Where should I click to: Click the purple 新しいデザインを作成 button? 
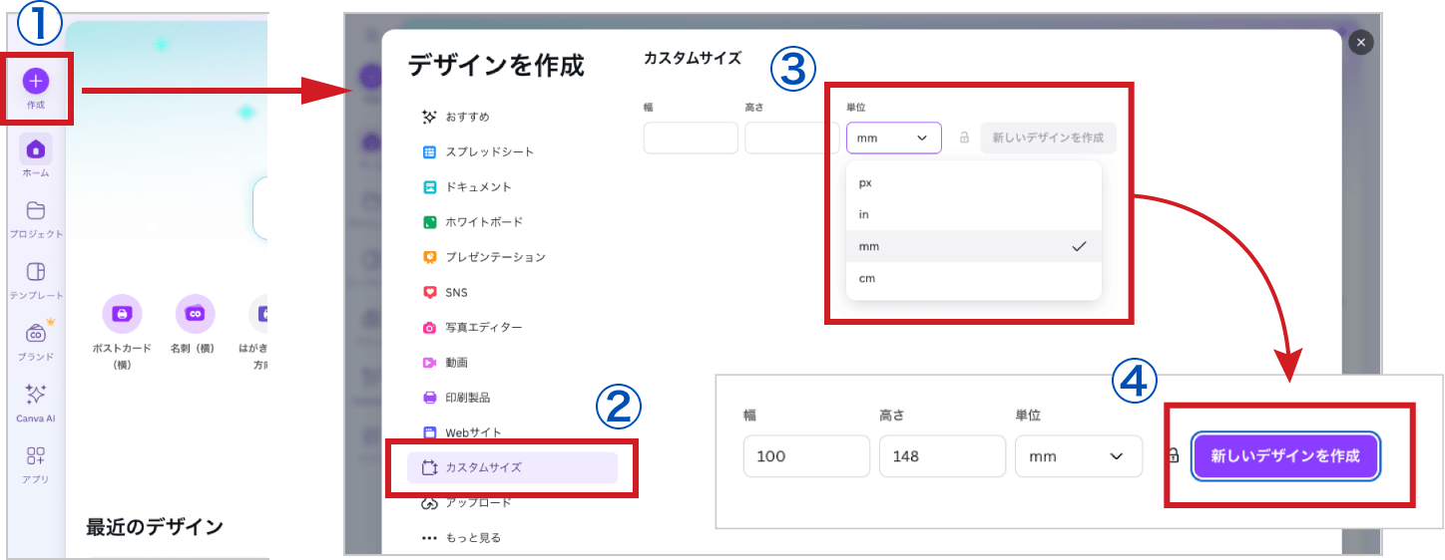pyautogui.click(x=1285, y=456)
